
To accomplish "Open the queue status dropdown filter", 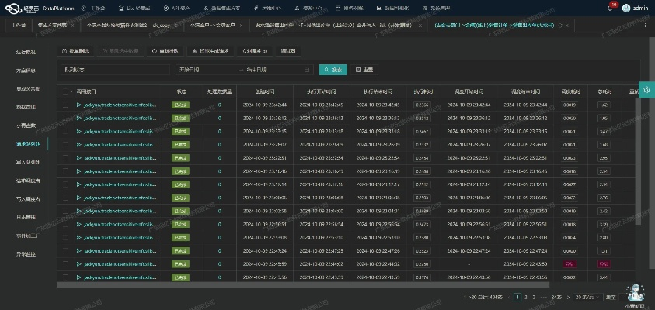I will (x=114, y=70).
